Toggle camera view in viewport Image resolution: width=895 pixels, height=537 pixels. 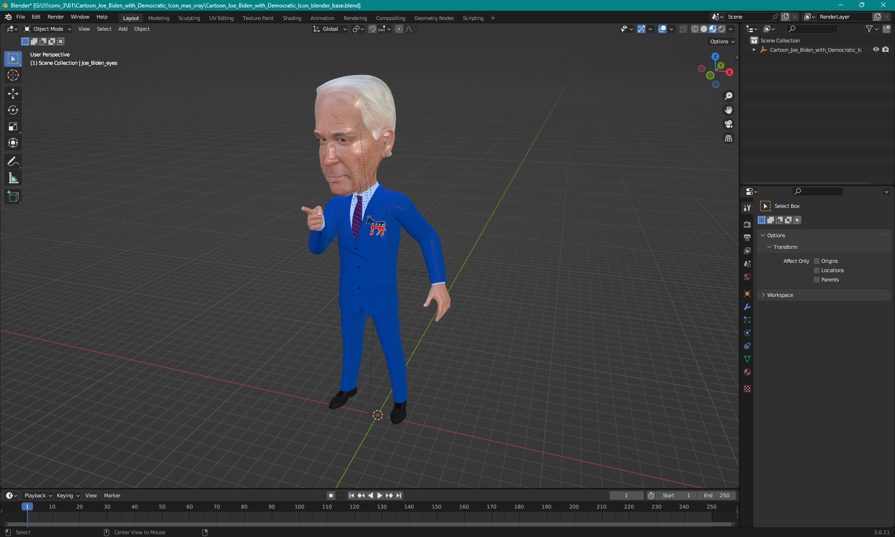pyautogui.click(x=728, y=124)
